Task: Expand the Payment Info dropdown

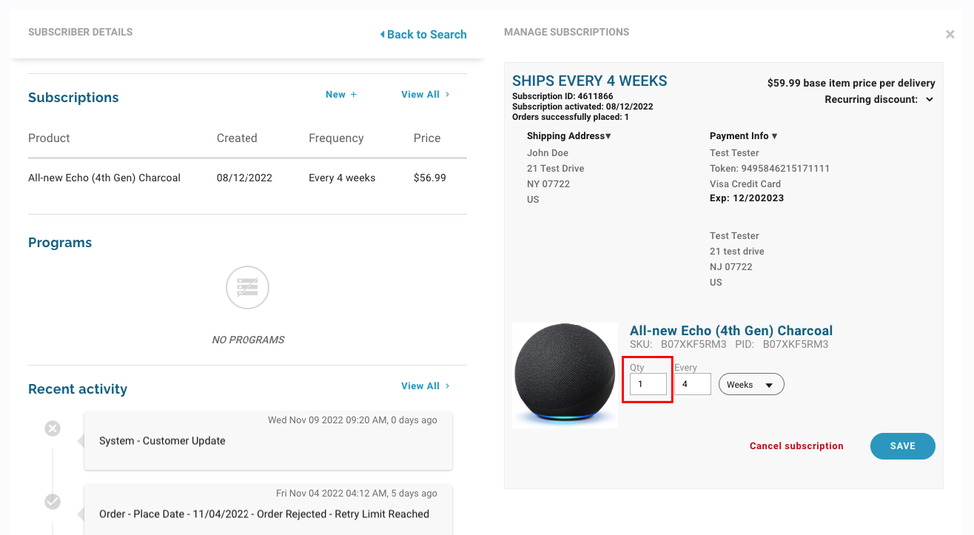Action: pyautogui.click(x=744, y=136)
